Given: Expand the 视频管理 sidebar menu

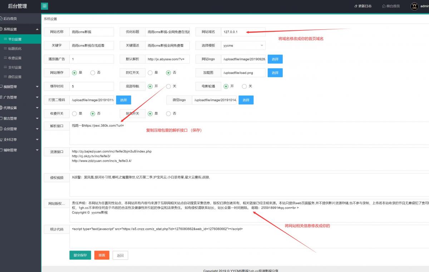Looking at the screenshot, I should [20, 87].
